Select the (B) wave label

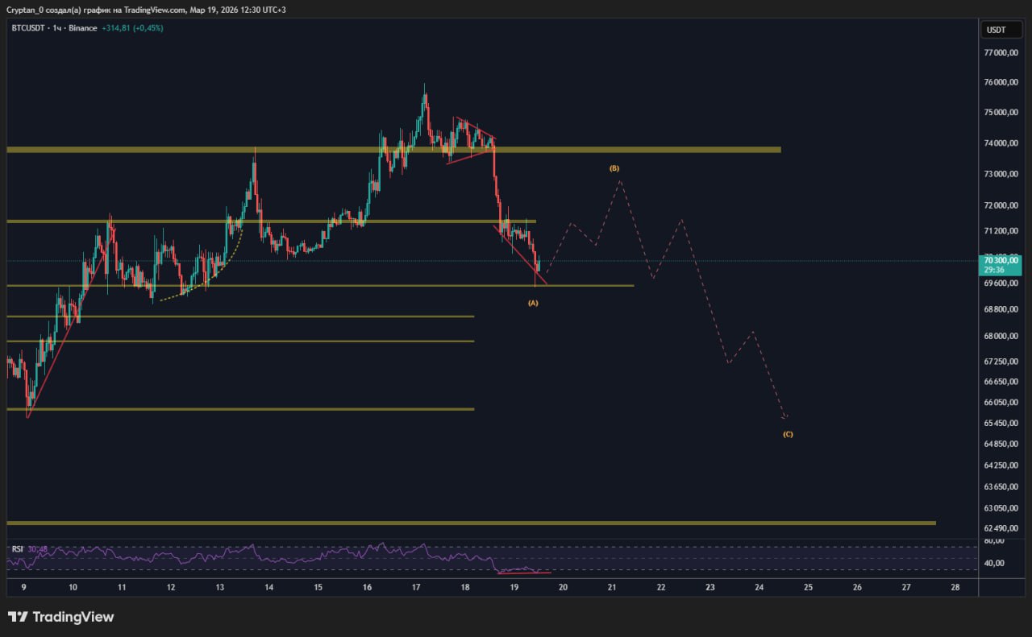[x=614, y=168]
